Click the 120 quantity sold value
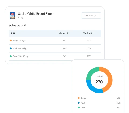The width and height of the screenshot is (129, 113). pyautogui.click(x=64, y=40)
